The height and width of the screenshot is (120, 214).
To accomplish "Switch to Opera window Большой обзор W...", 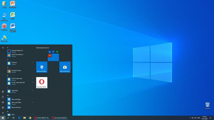I will 60,118.
